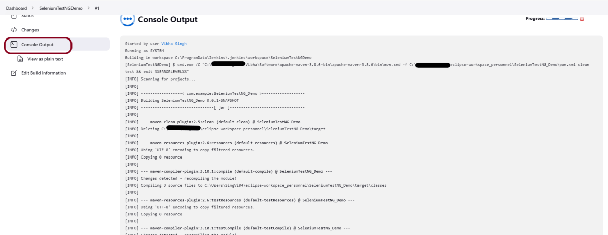Expand chevron after SeleniumTestNGDemo breadcrumb

point(89,8)
